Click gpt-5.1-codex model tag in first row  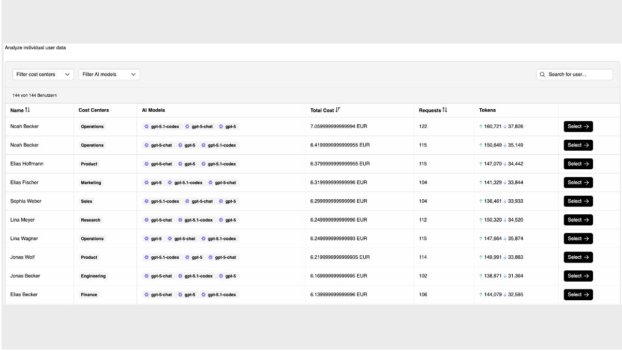(x=162, y=126)
